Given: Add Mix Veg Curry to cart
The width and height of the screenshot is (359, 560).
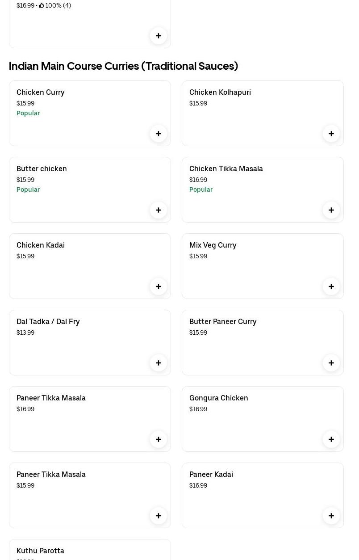Looking at the screenshot, I should pyautogui.click(x=331, y=286).
